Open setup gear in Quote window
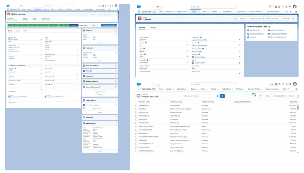 point(286,7)
